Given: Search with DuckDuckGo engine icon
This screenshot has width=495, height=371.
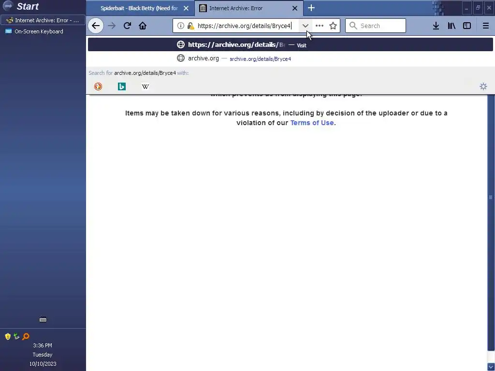Looking at the screenshot, I should click(x=98, y=86).
